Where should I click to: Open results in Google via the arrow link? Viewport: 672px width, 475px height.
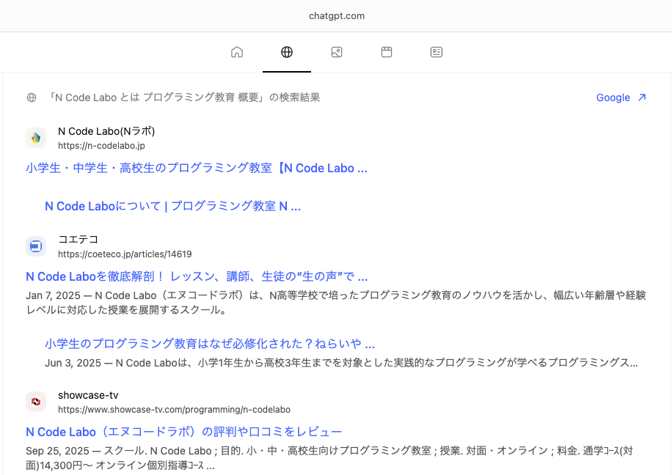[x=621, y=97]
